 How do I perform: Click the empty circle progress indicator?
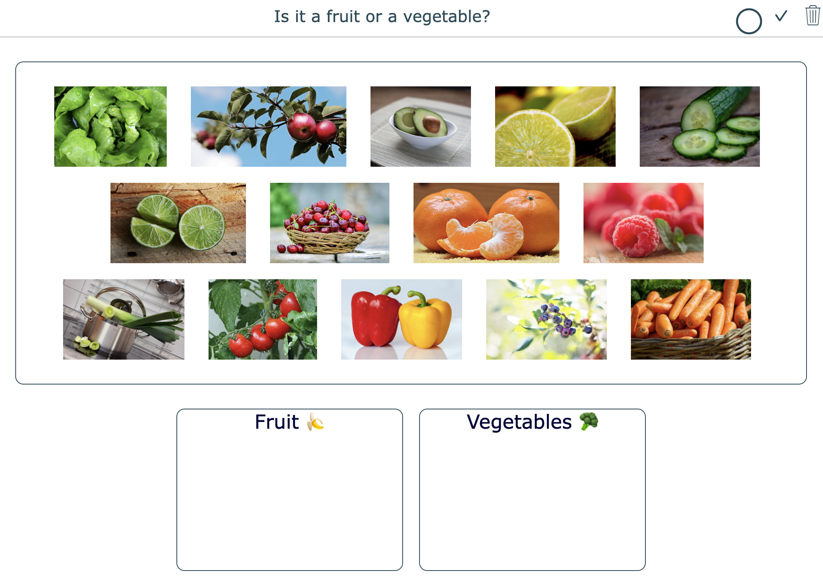749,21
